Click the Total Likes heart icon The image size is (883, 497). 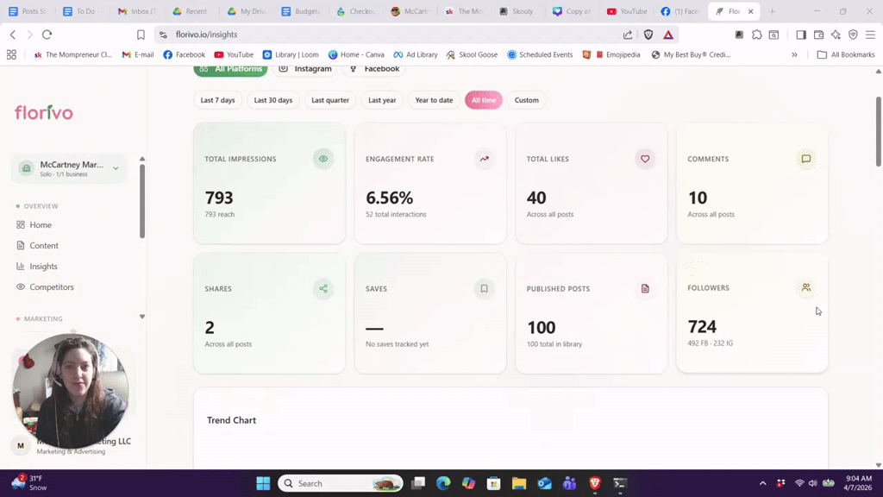coord(645,159)
